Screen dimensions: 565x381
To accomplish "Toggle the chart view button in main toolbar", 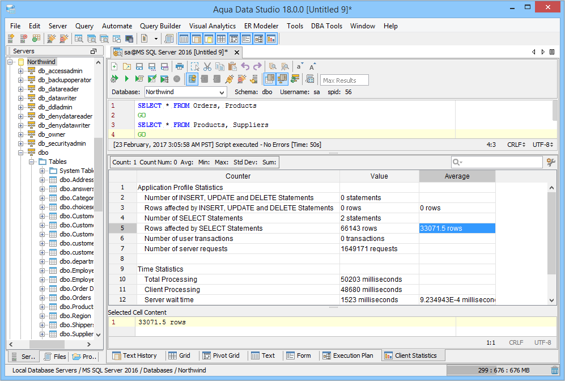I will pyautogui.click(x=271, y=39).
